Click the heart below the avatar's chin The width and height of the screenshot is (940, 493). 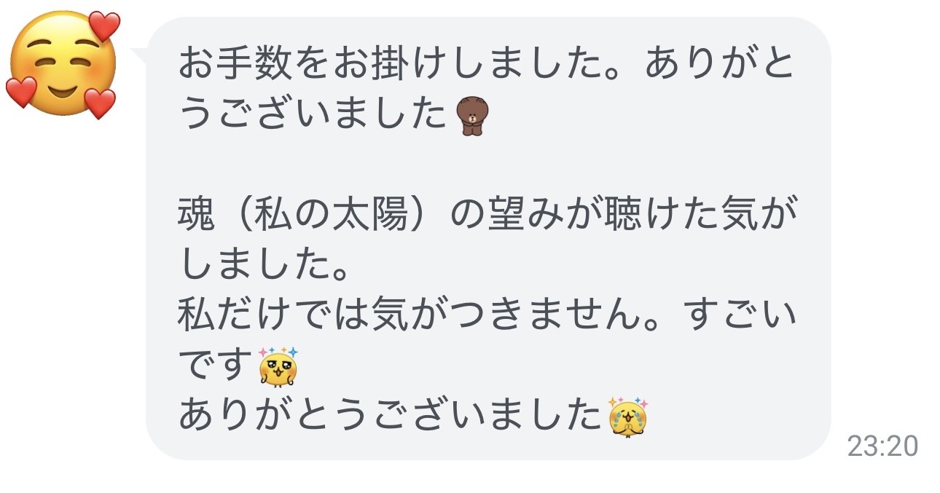99,103
